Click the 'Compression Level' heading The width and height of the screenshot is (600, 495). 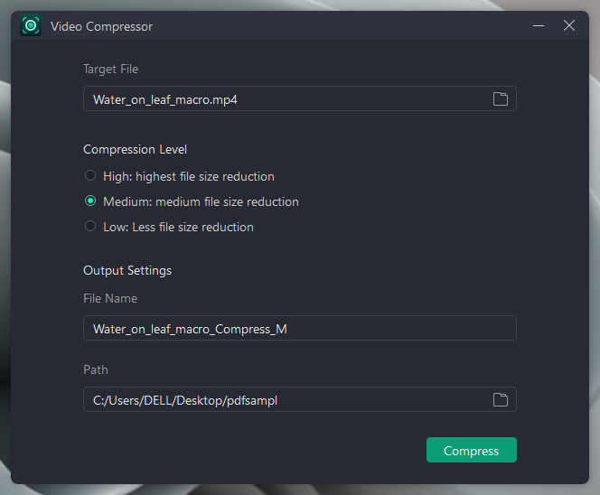135,149
